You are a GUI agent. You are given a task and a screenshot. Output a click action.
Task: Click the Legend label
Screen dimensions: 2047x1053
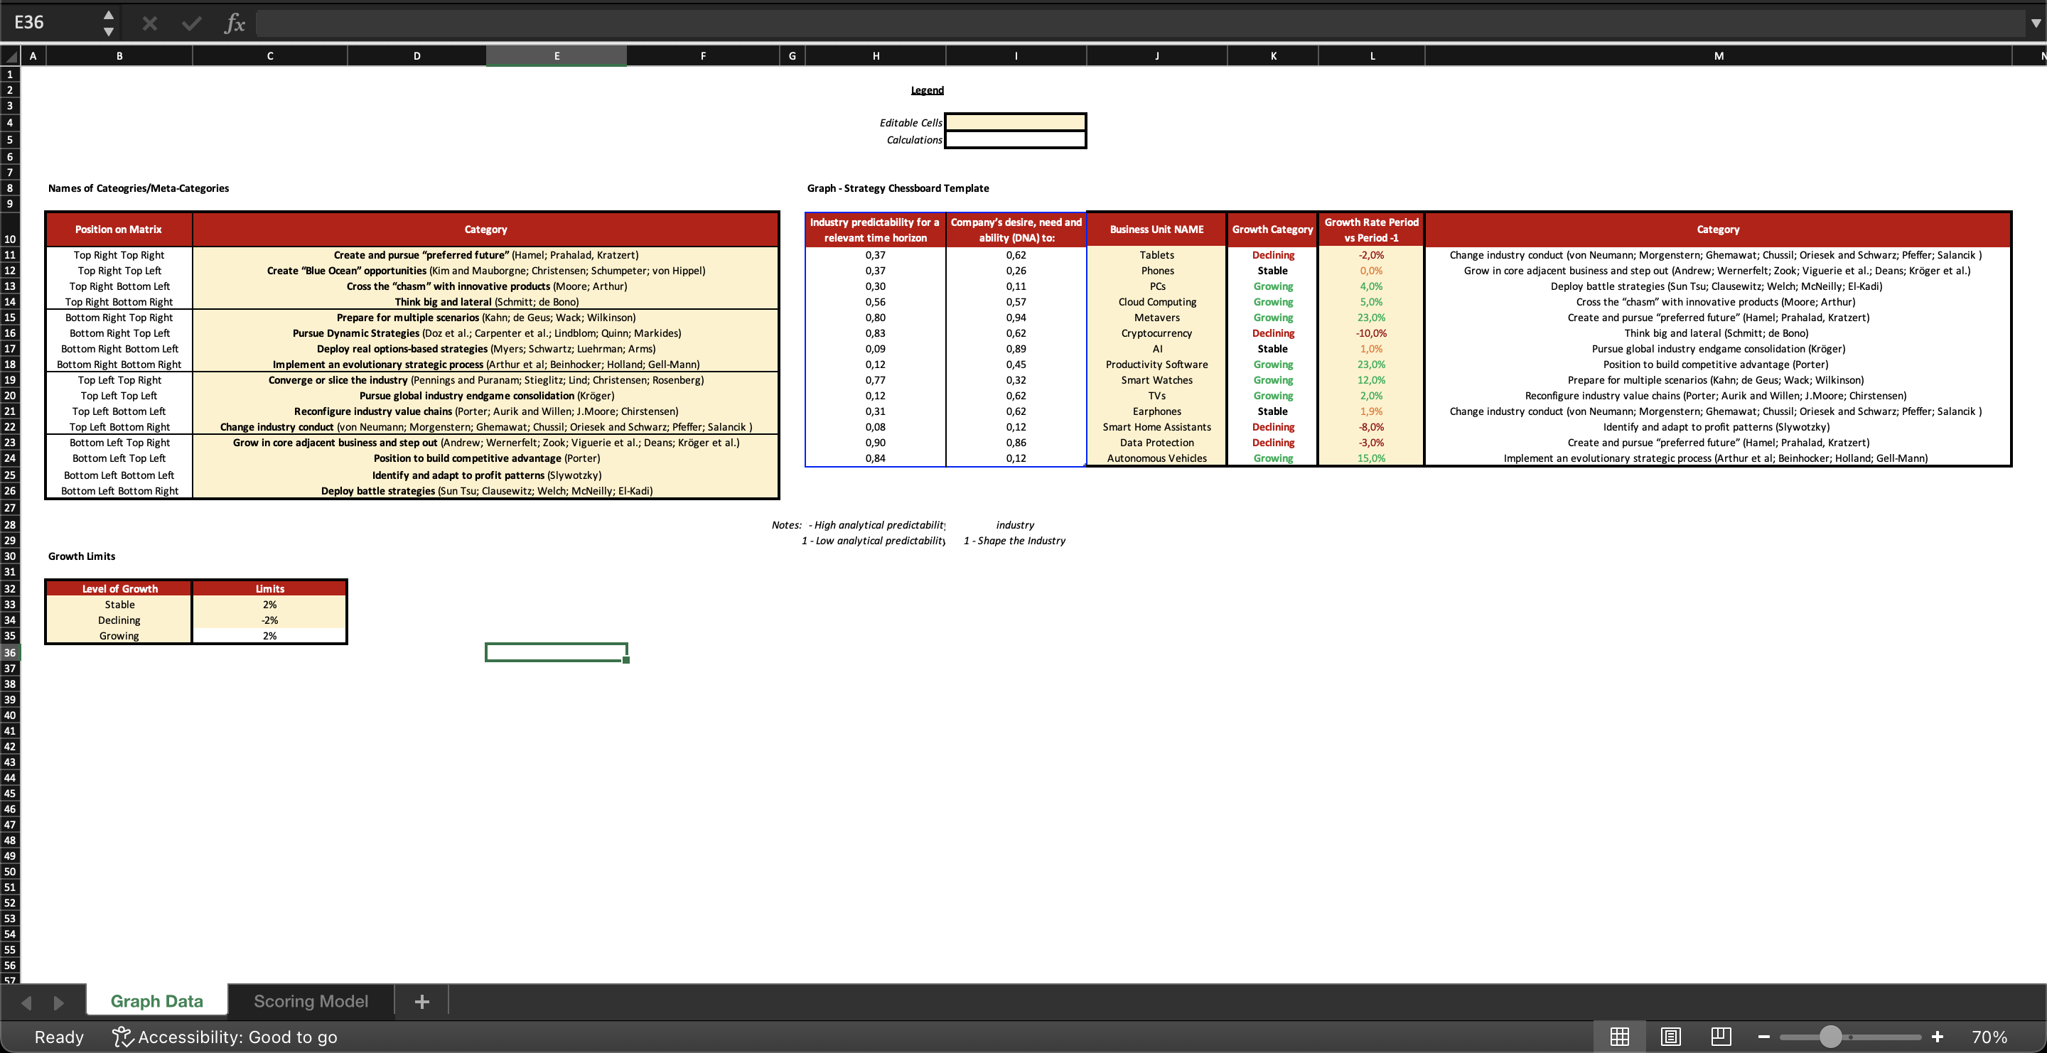click(x=927, y=90)
